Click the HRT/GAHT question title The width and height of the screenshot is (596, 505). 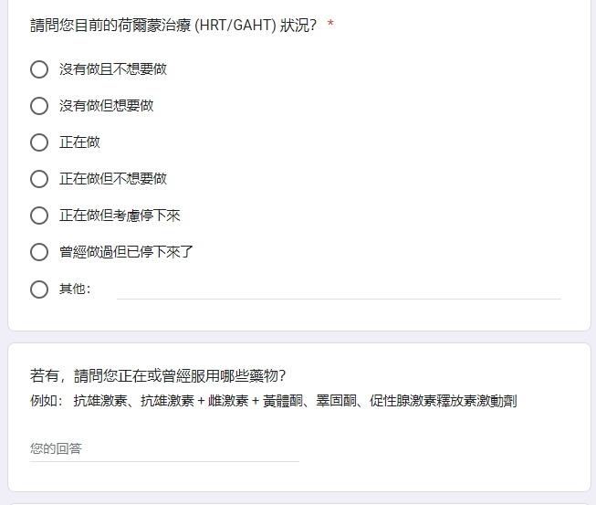[x=173, y=25]
